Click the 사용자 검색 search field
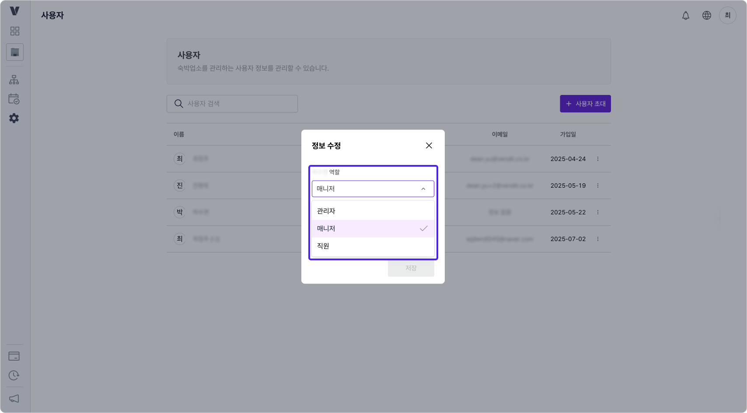 coord(232,104)
